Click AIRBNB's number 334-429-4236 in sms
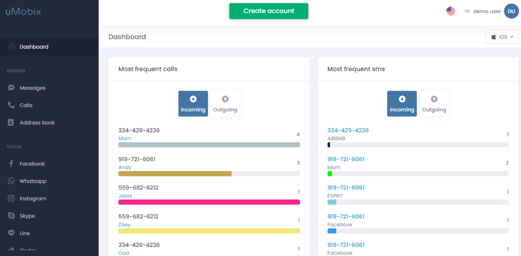 coord(348,130)
